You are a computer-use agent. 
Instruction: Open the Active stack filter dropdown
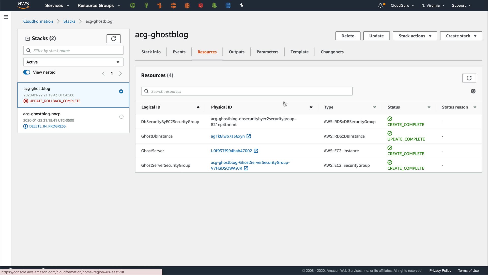(x=73, y=62)
